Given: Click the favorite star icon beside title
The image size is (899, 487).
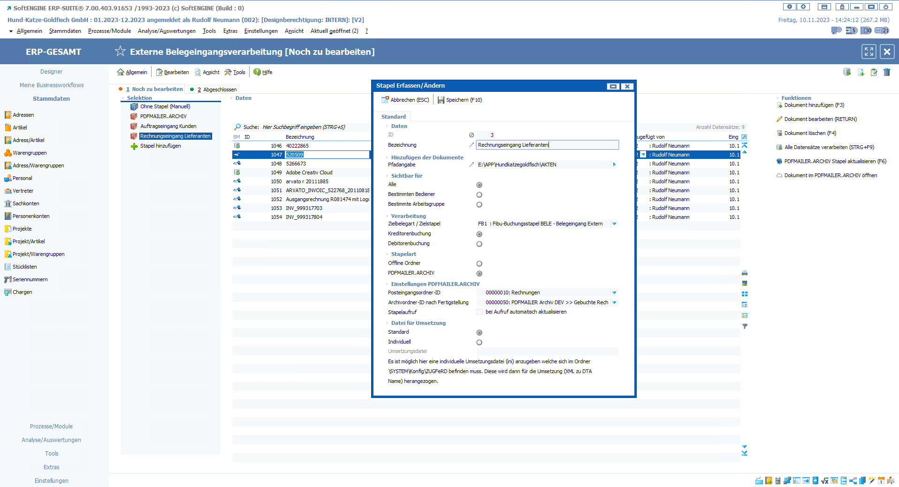Looking at the screenshot, I should 120,51.
